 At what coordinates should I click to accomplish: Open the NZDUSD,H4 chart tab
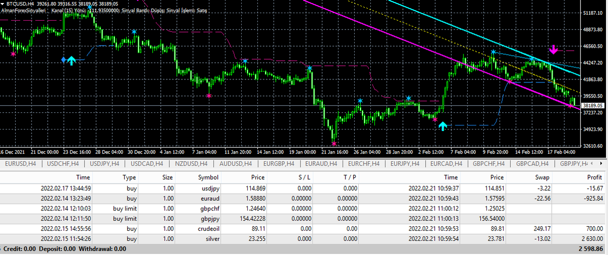[191, 164]
